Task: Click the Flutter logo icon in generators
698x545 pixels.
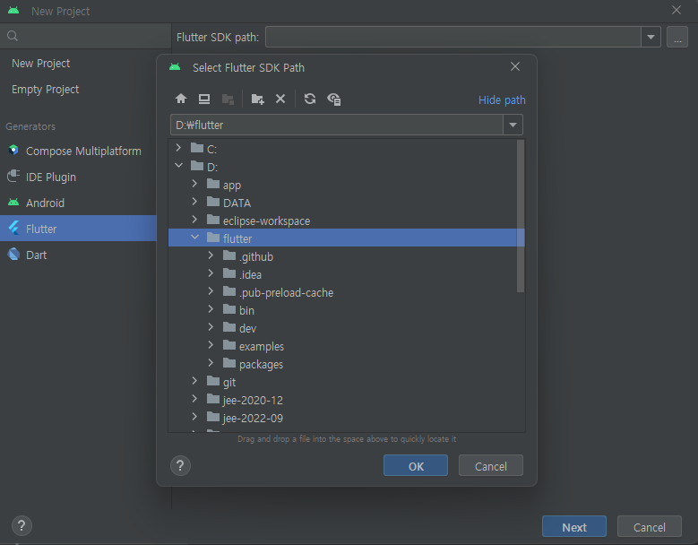Action: (x=13, y=229)
